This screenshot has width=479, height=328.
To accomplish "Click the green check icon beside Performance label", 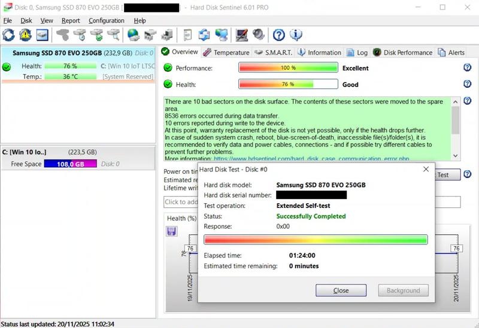I will point(168,68).
